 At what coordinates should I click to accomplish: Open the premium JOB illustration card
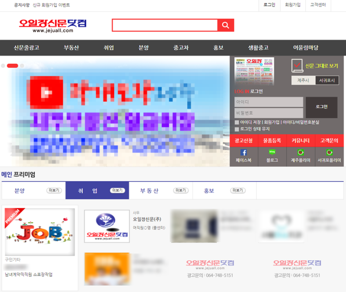click(x=40, y=232)
